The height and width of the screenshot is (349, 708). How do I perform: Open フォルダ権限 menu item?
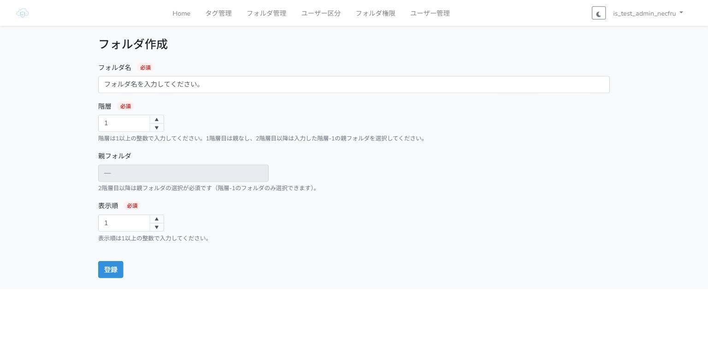coord(375,13)
